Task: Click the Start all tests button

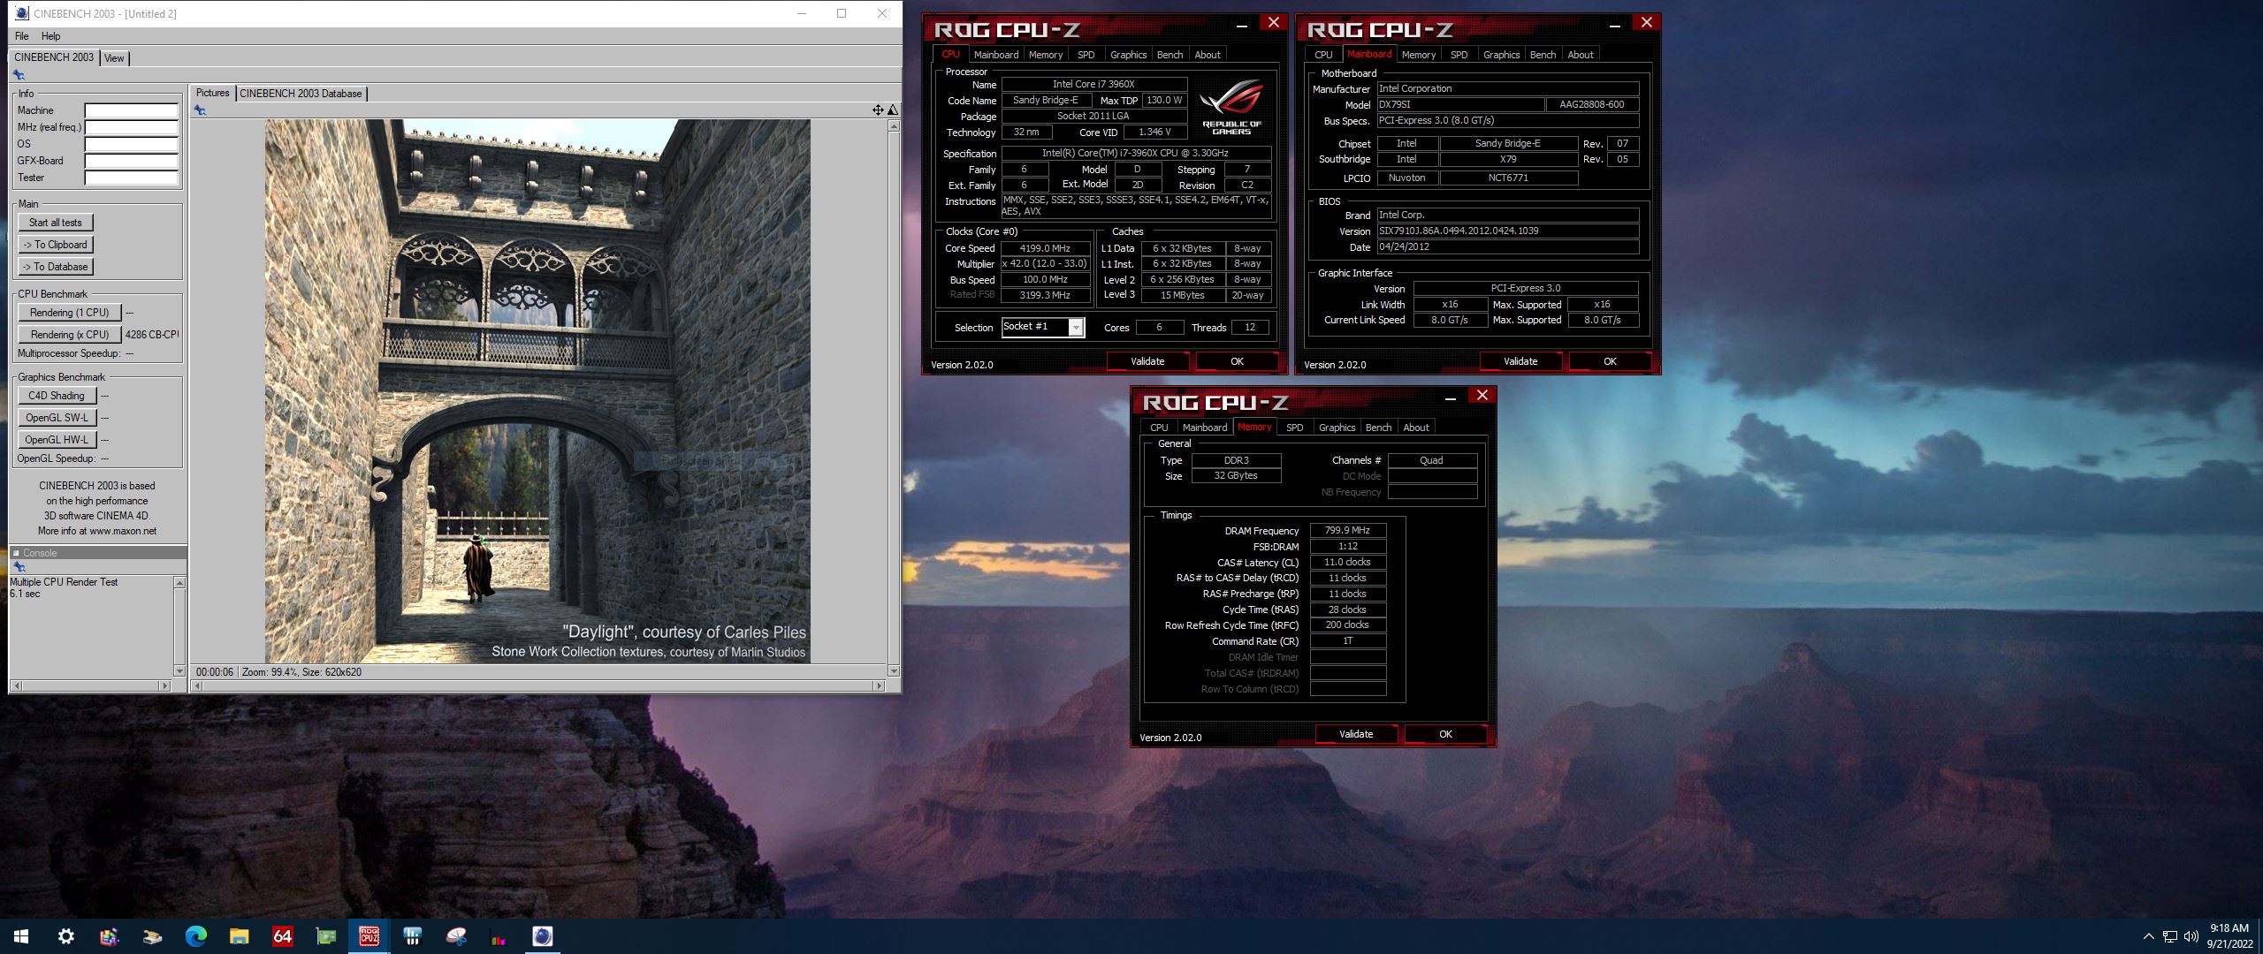Action: pyautogui.click(x=56, y=223)
